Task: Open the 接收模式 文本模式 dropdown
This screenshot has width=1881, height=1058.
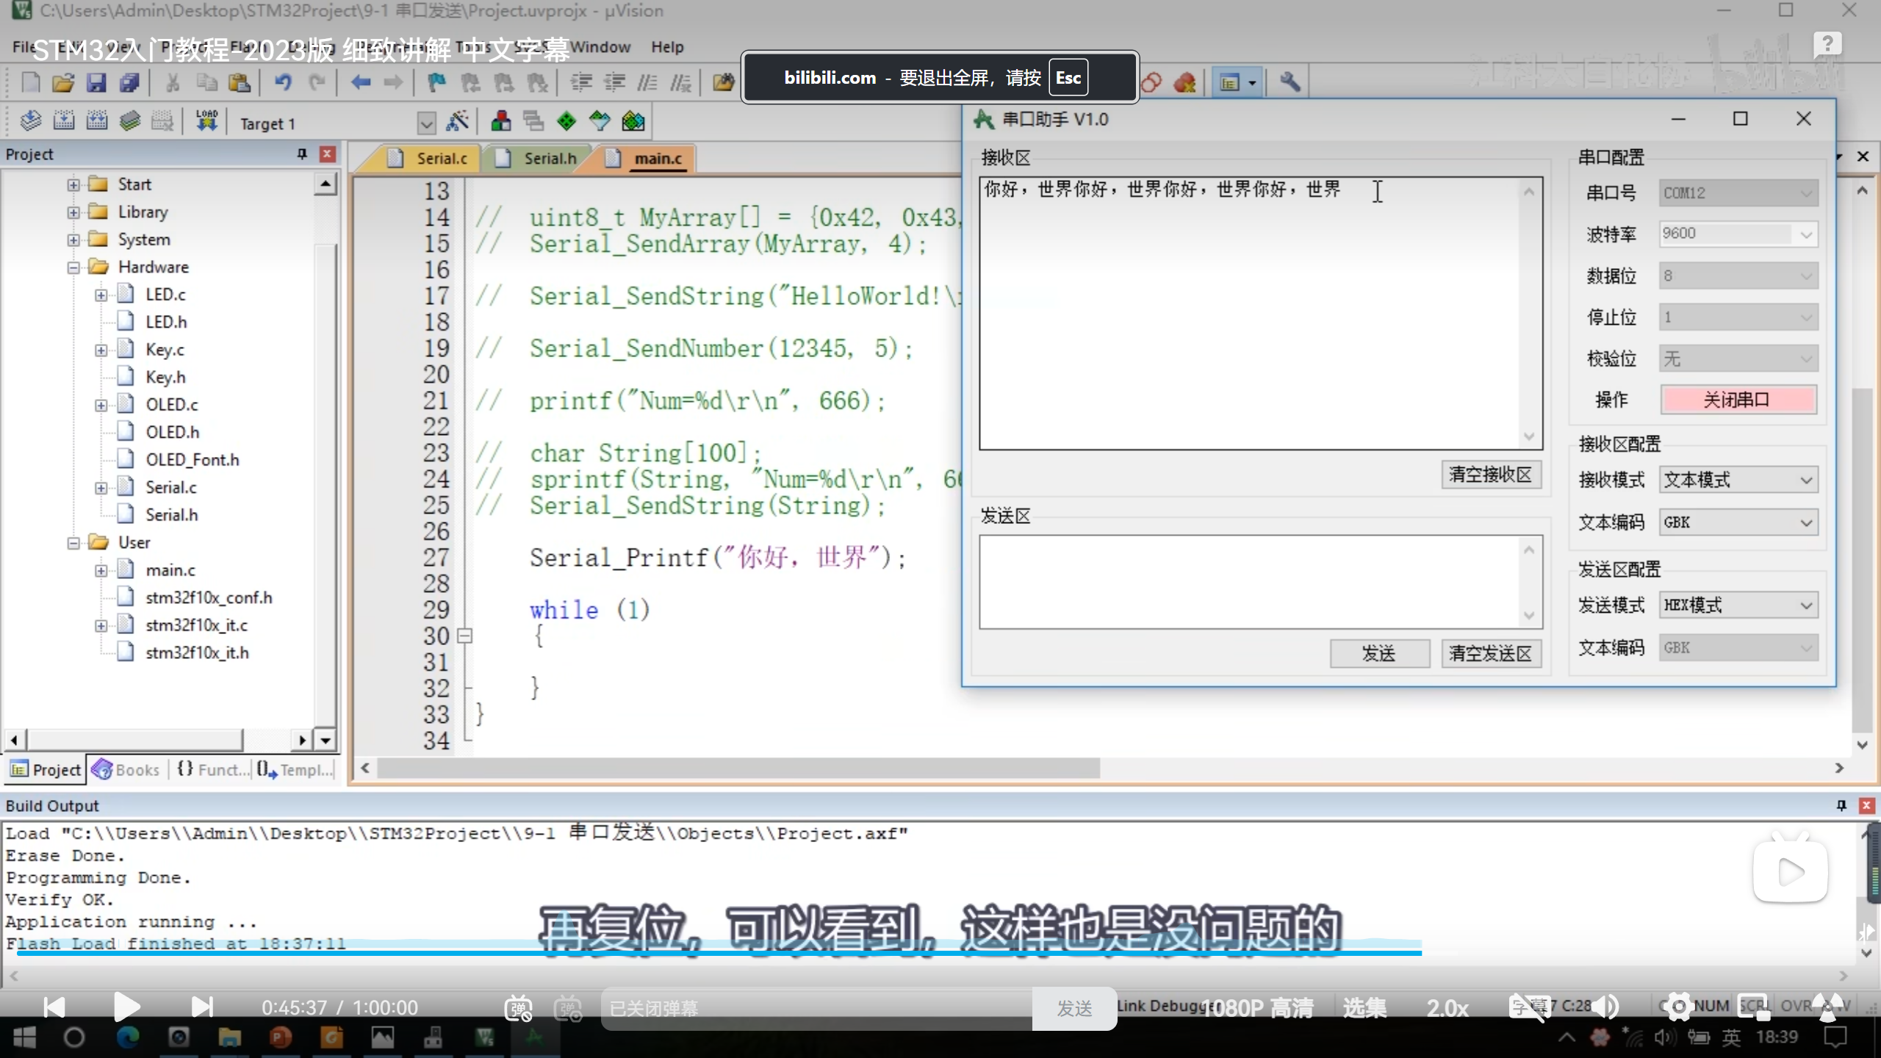Action: coord(1738,481)
